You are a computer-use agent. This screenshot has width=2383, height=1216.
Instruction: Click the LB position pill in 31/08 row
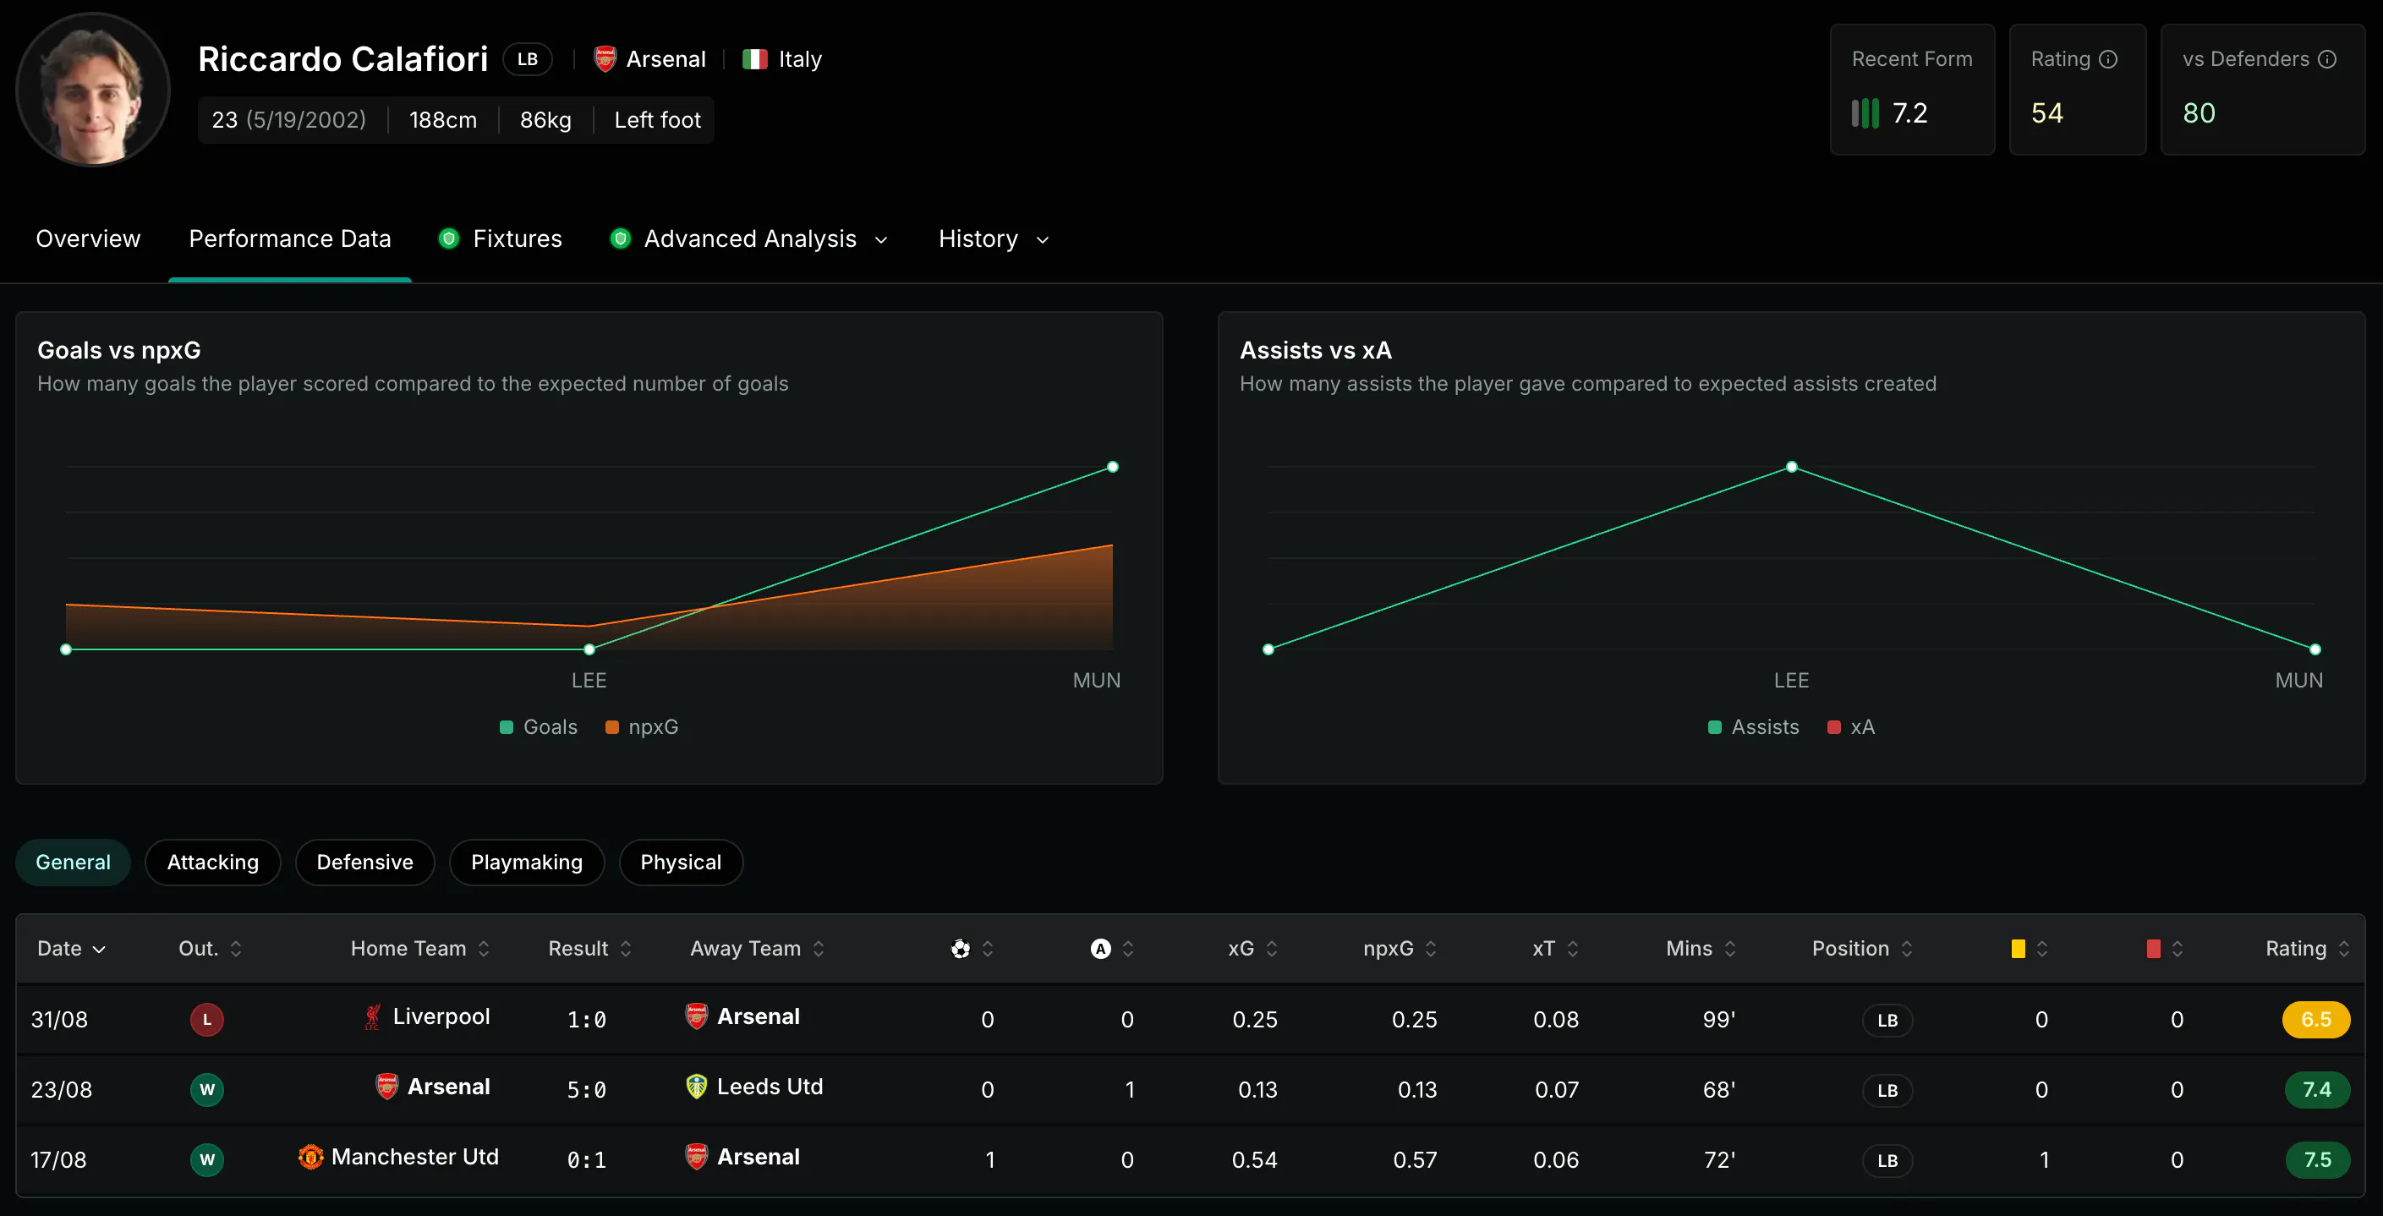coord(1887,1020)
